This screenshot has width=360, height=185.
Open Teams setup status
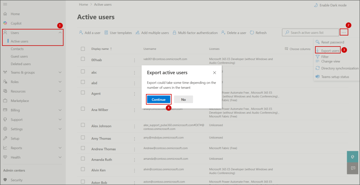pyautogui.click(x=332, y=77)
